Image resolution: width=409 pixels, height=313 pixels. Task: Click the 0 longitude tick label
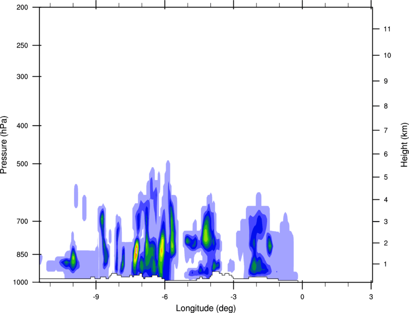pos(302,297)
